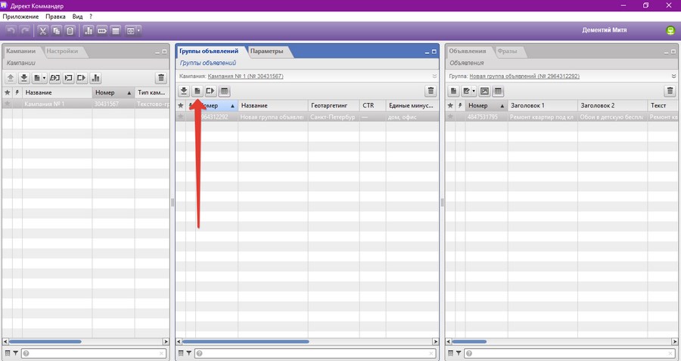Click Заголовок 1 column header

click(x=543, y=105)
